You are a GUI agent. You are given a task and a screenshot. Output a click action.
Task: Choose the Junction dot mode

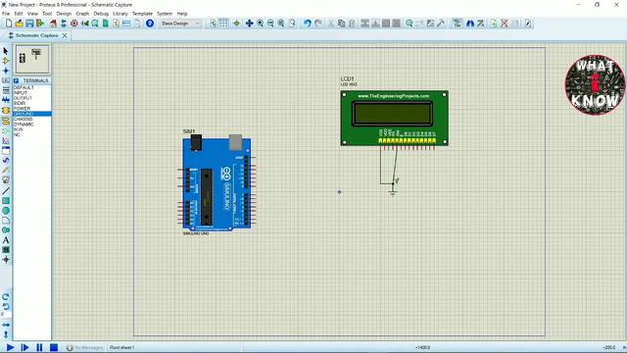(x=6, y=71)
